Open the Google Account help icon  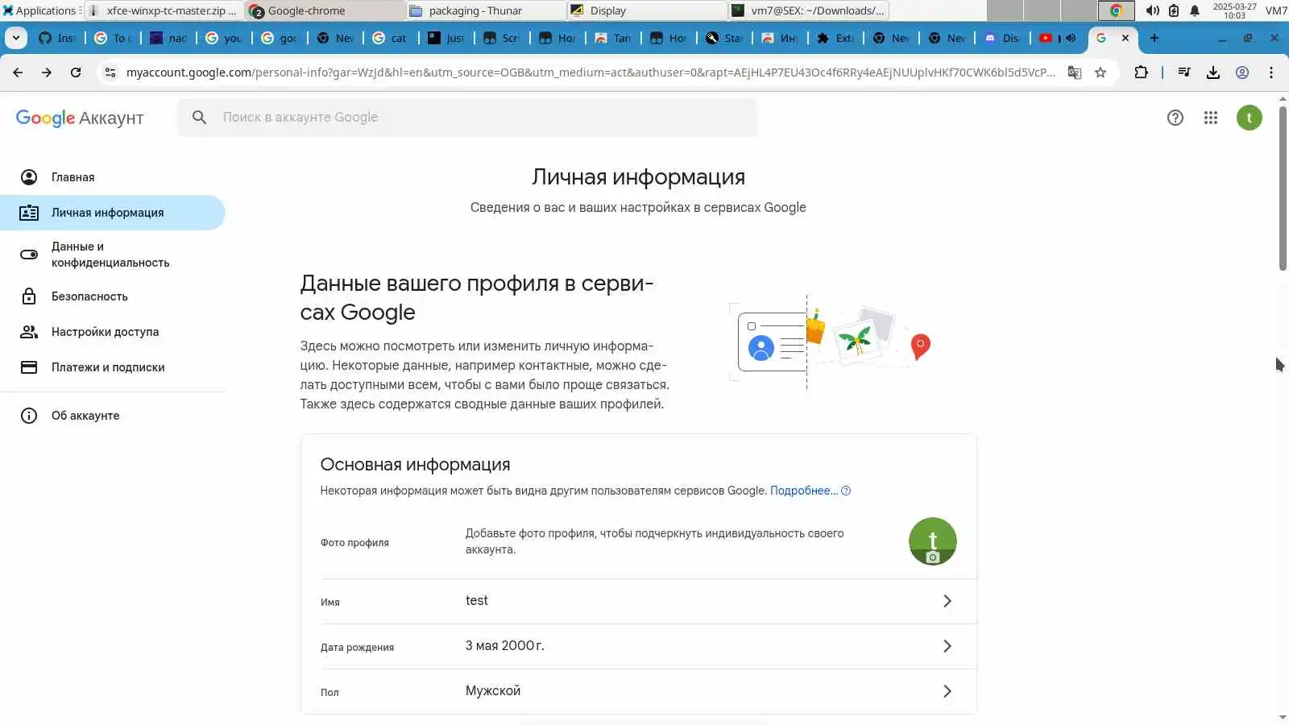coord(1175,118)
